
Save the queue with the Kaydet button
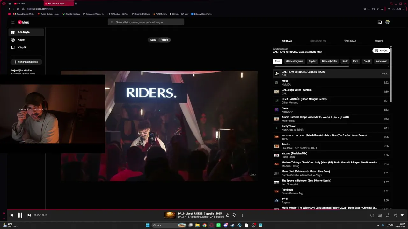(381, 51)
